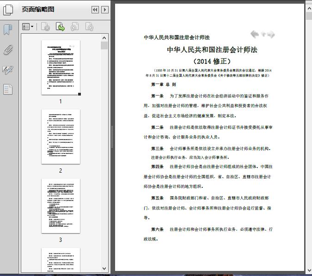Open the bookmarks panel icon
The image size is (312, 276).
pyautogui.click(x=8, y=30)
